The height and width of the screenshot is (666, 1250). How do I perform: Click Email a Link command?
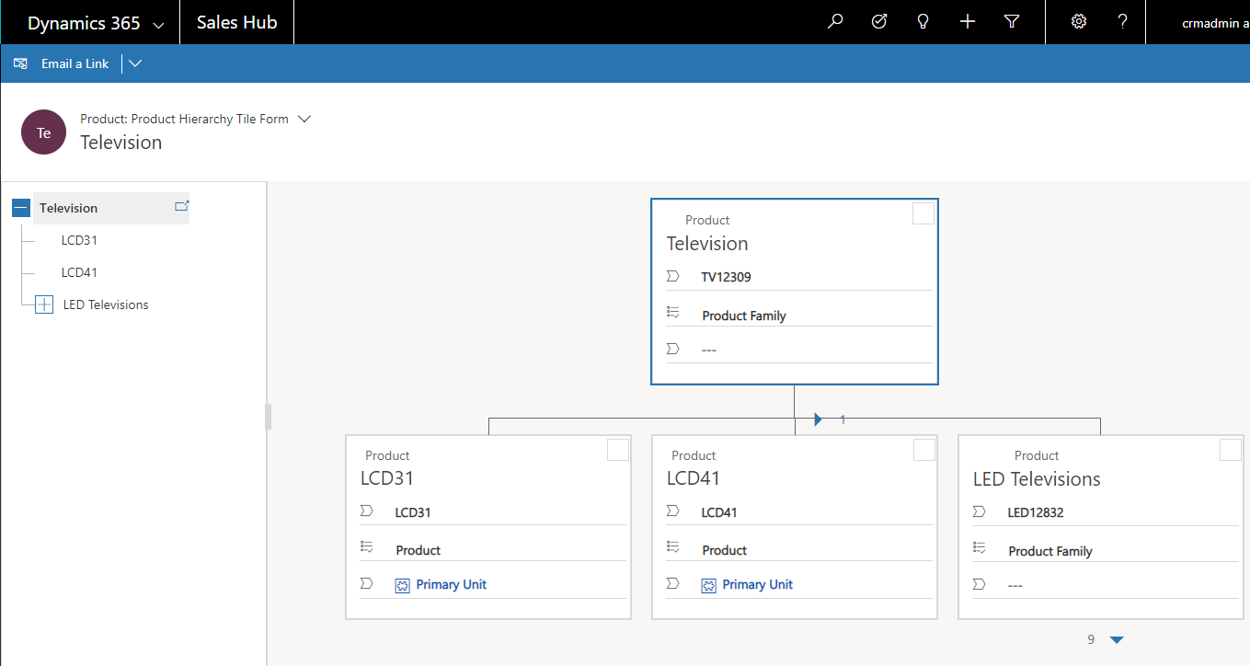(x=75, y=63)
